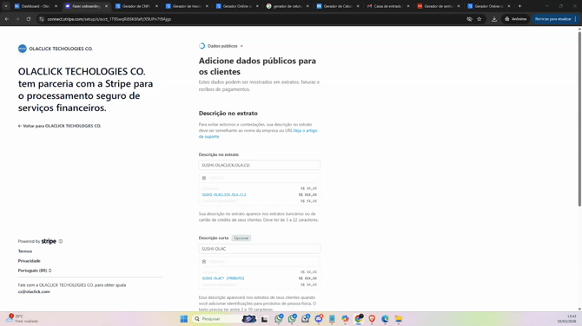Click Voltar para OLACLICK TECHOLOGIES CO. link

coord(59,126)
